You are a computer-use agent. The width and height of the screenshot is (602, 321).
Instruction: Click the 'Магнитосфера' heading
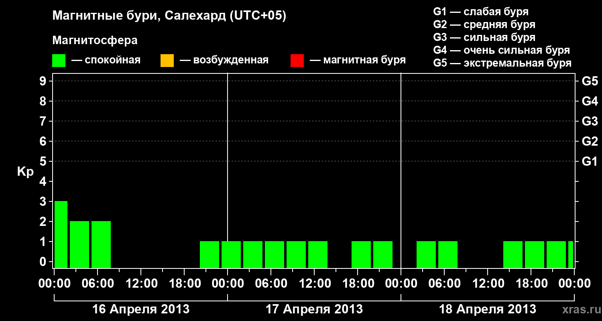click(x=95, y=41)
